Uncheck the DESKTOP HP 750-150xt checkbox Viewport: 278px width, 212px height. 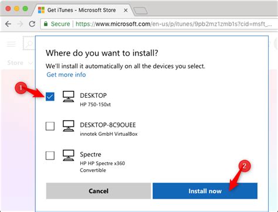50,97
